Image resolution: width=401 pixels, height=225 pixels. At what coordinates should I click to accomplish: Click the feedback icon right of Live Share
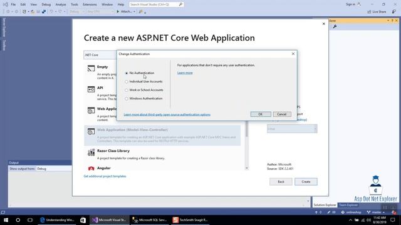click(394, 12)
